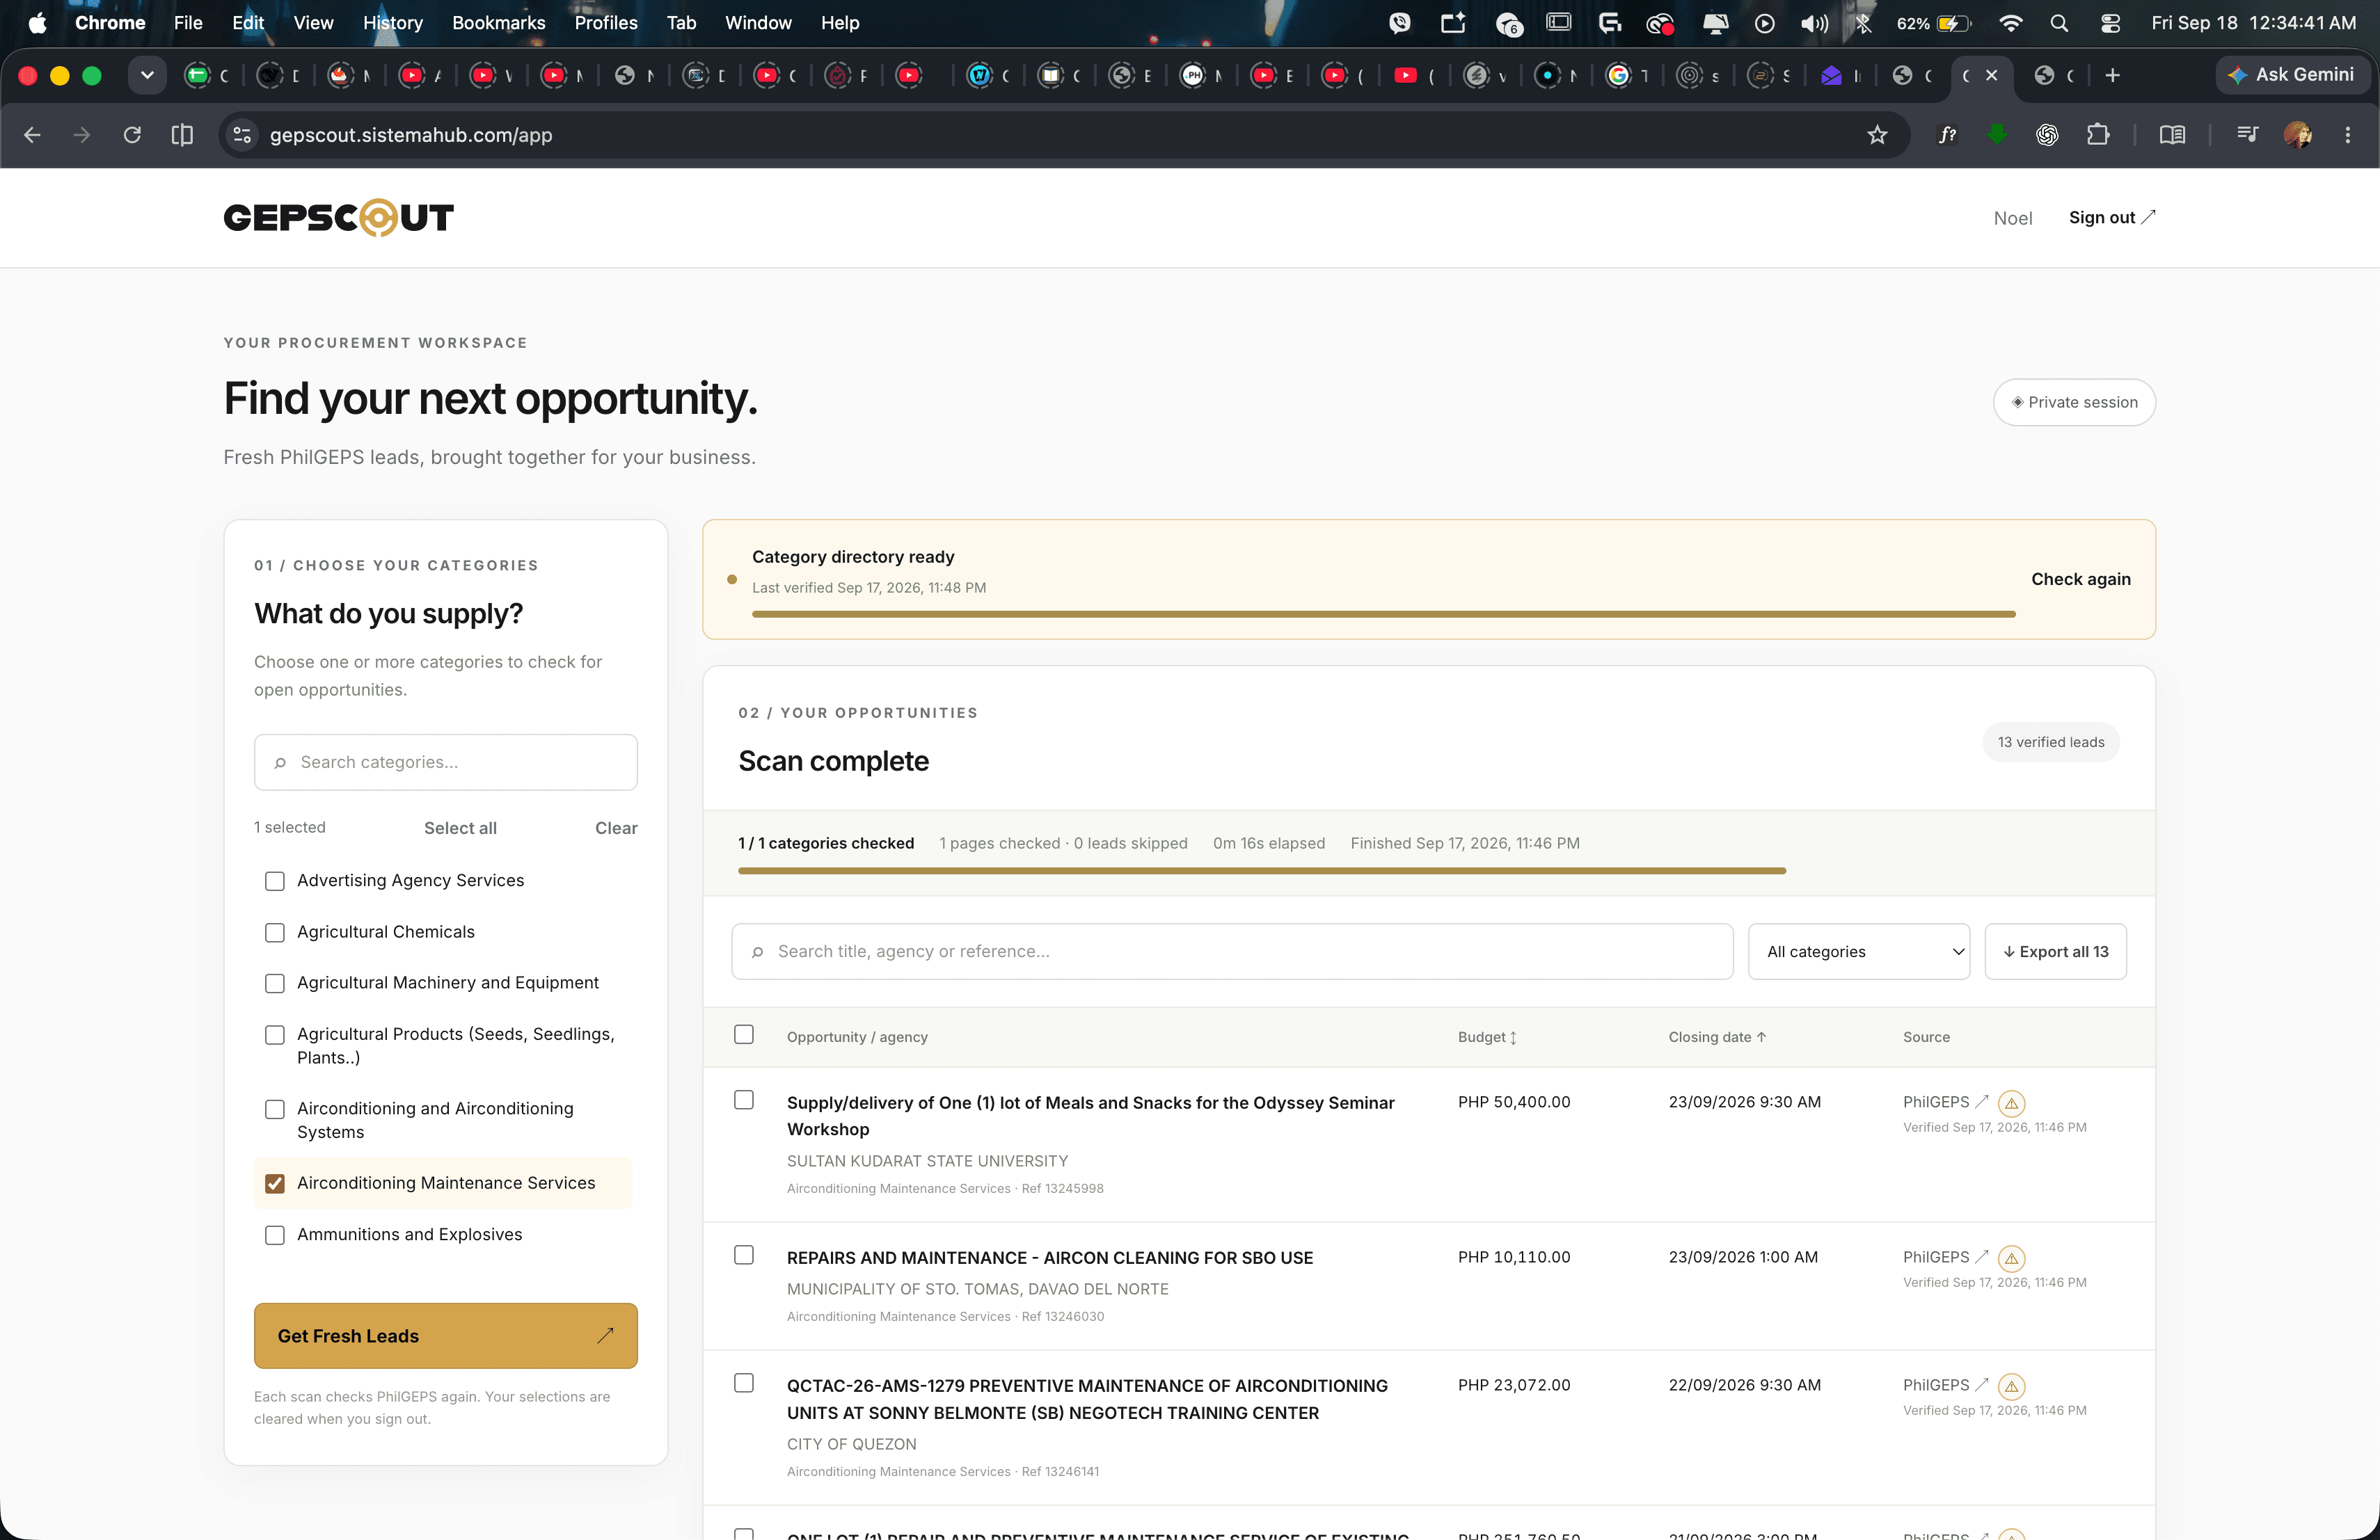Click Export all 13 button
Image resolution: width=2380 pixels, height=1540 pixels.
pyautogui.click(x=2055, y=952)
